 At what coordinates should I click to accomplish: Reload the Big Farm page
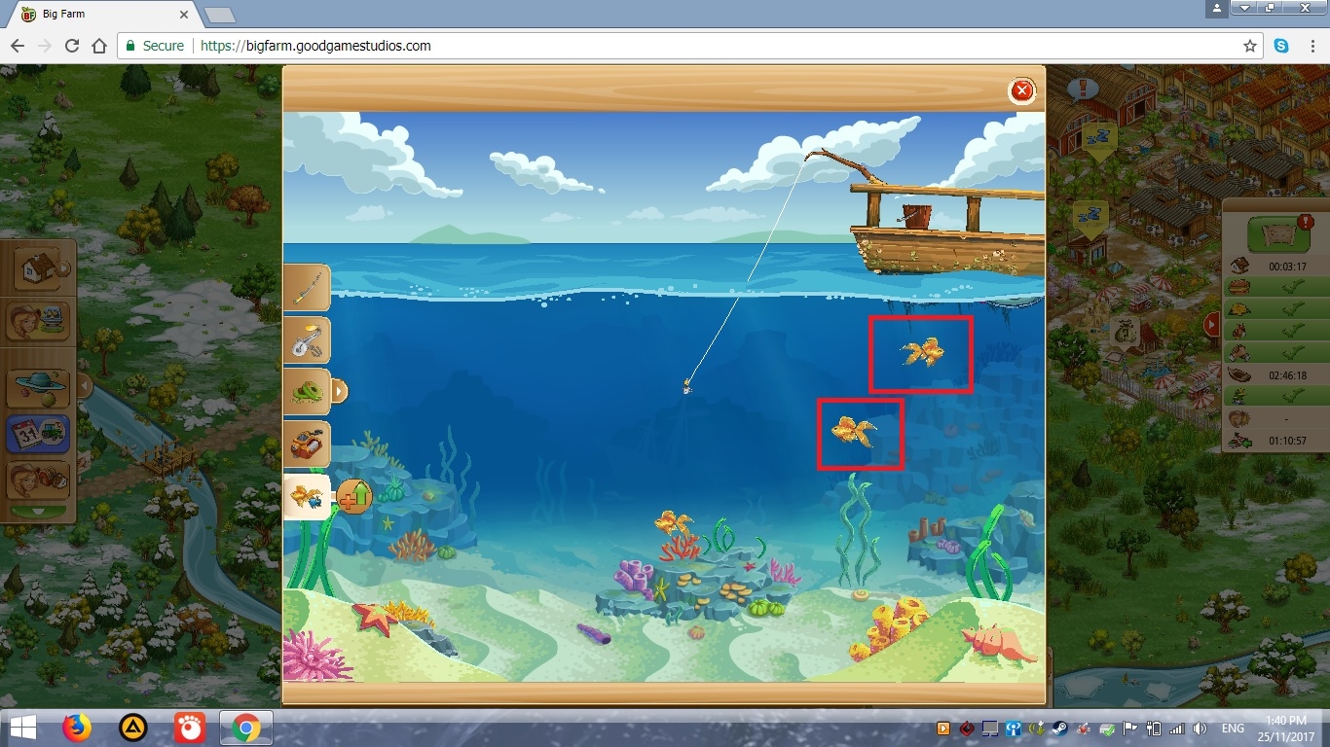click(72, 46)
